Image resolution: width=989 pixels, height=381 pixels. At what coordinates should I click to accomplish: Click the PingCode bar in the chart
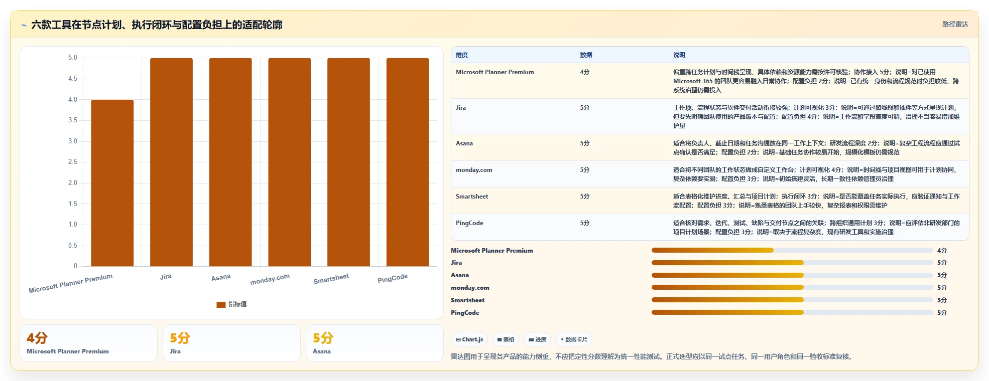coord(408,162)
